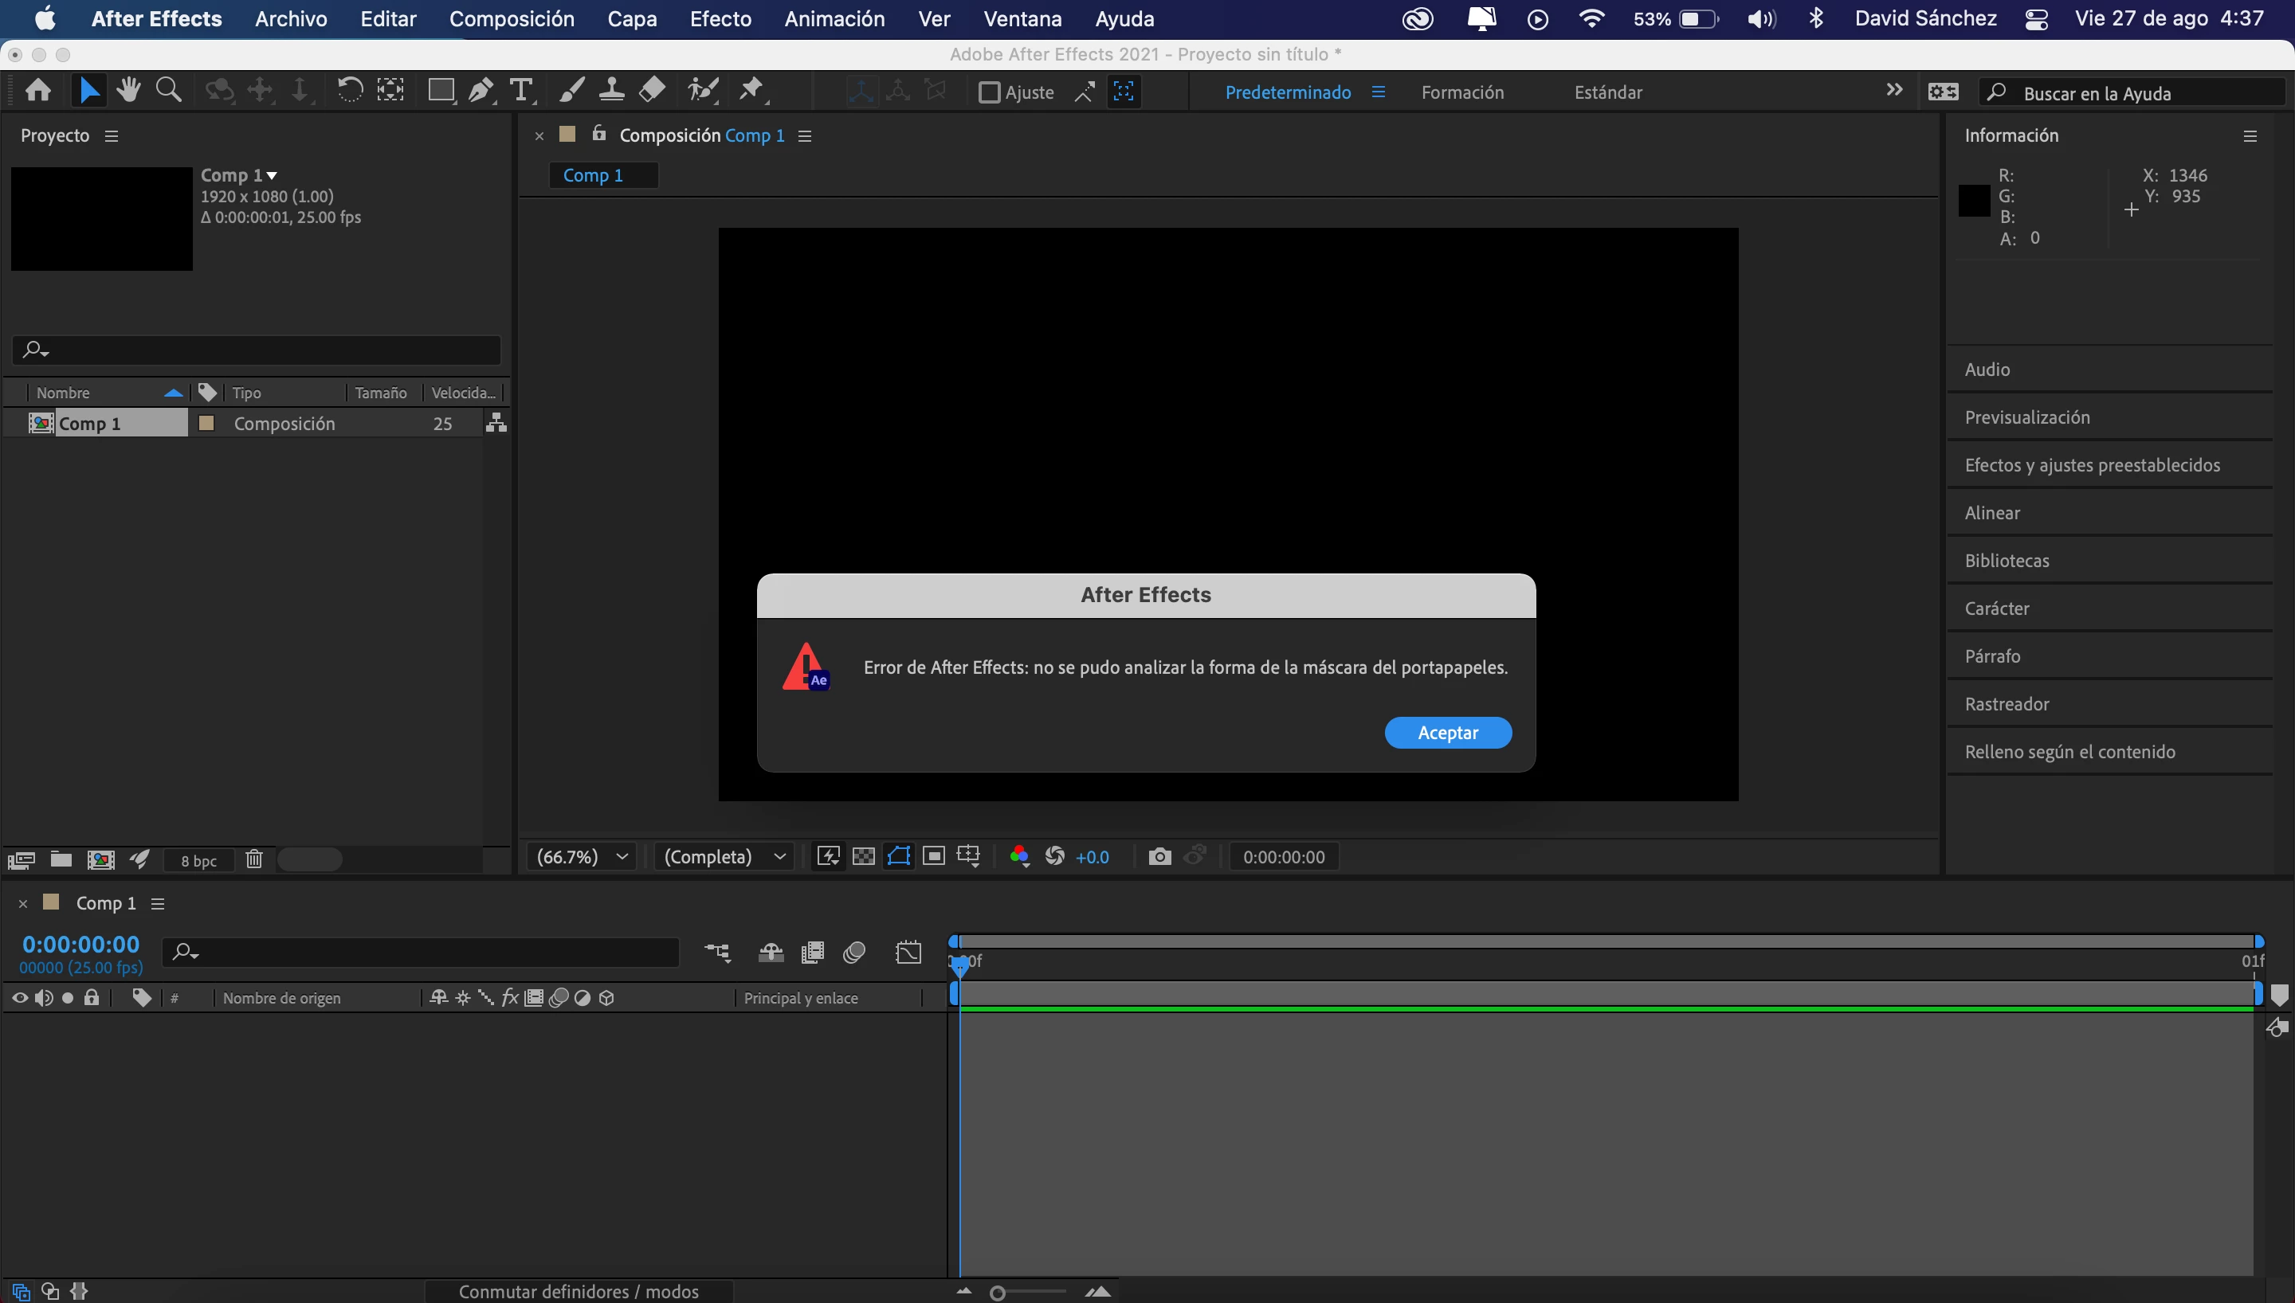Screen dimensions: 2295x1303
Task: Toggle mask and shape path visibility
Action: (899, 856)
